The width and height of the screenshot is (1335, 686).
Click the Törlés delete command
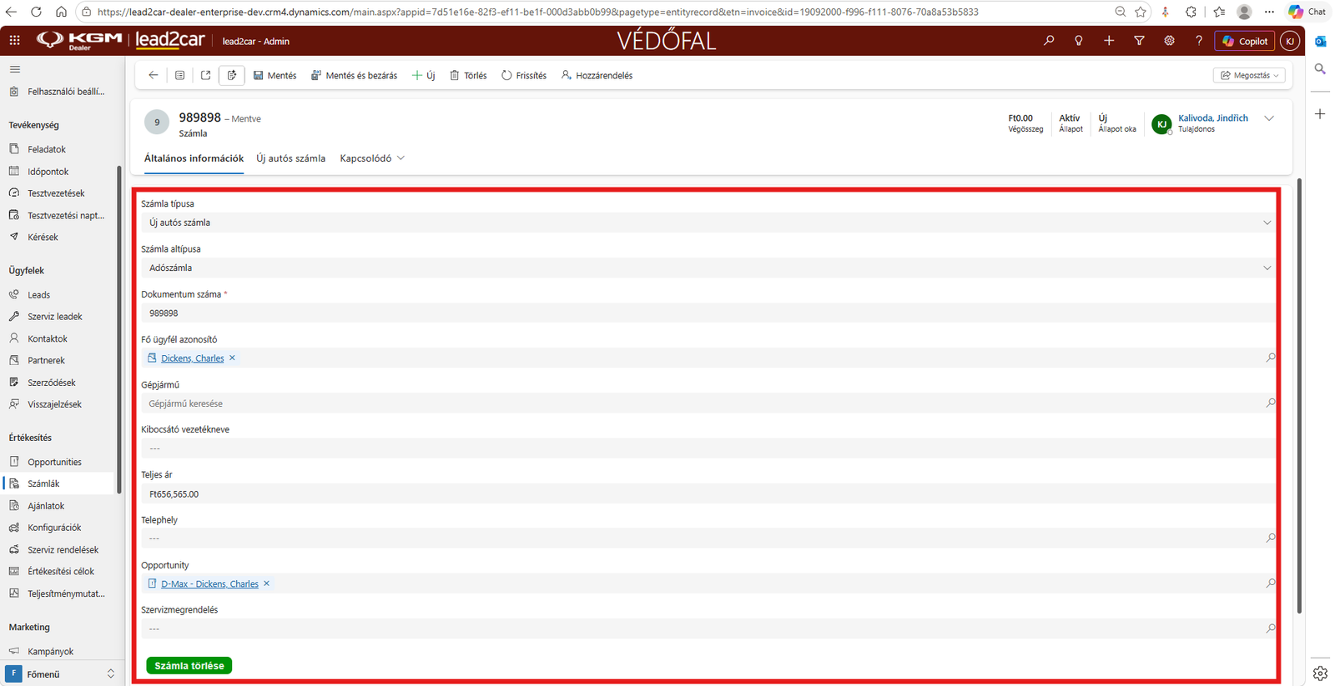tap(468, 75)
